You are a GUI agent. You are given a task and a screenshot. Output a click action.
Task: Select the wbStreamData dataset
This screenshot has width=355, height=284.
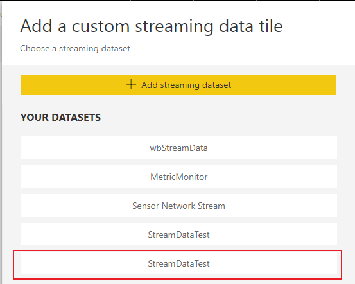(x=178, y=148)
